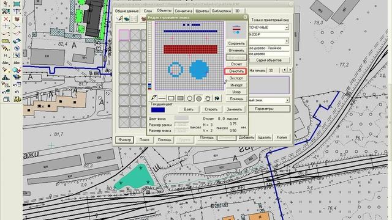Click the Экспорт button

click(x=236, y=78)
